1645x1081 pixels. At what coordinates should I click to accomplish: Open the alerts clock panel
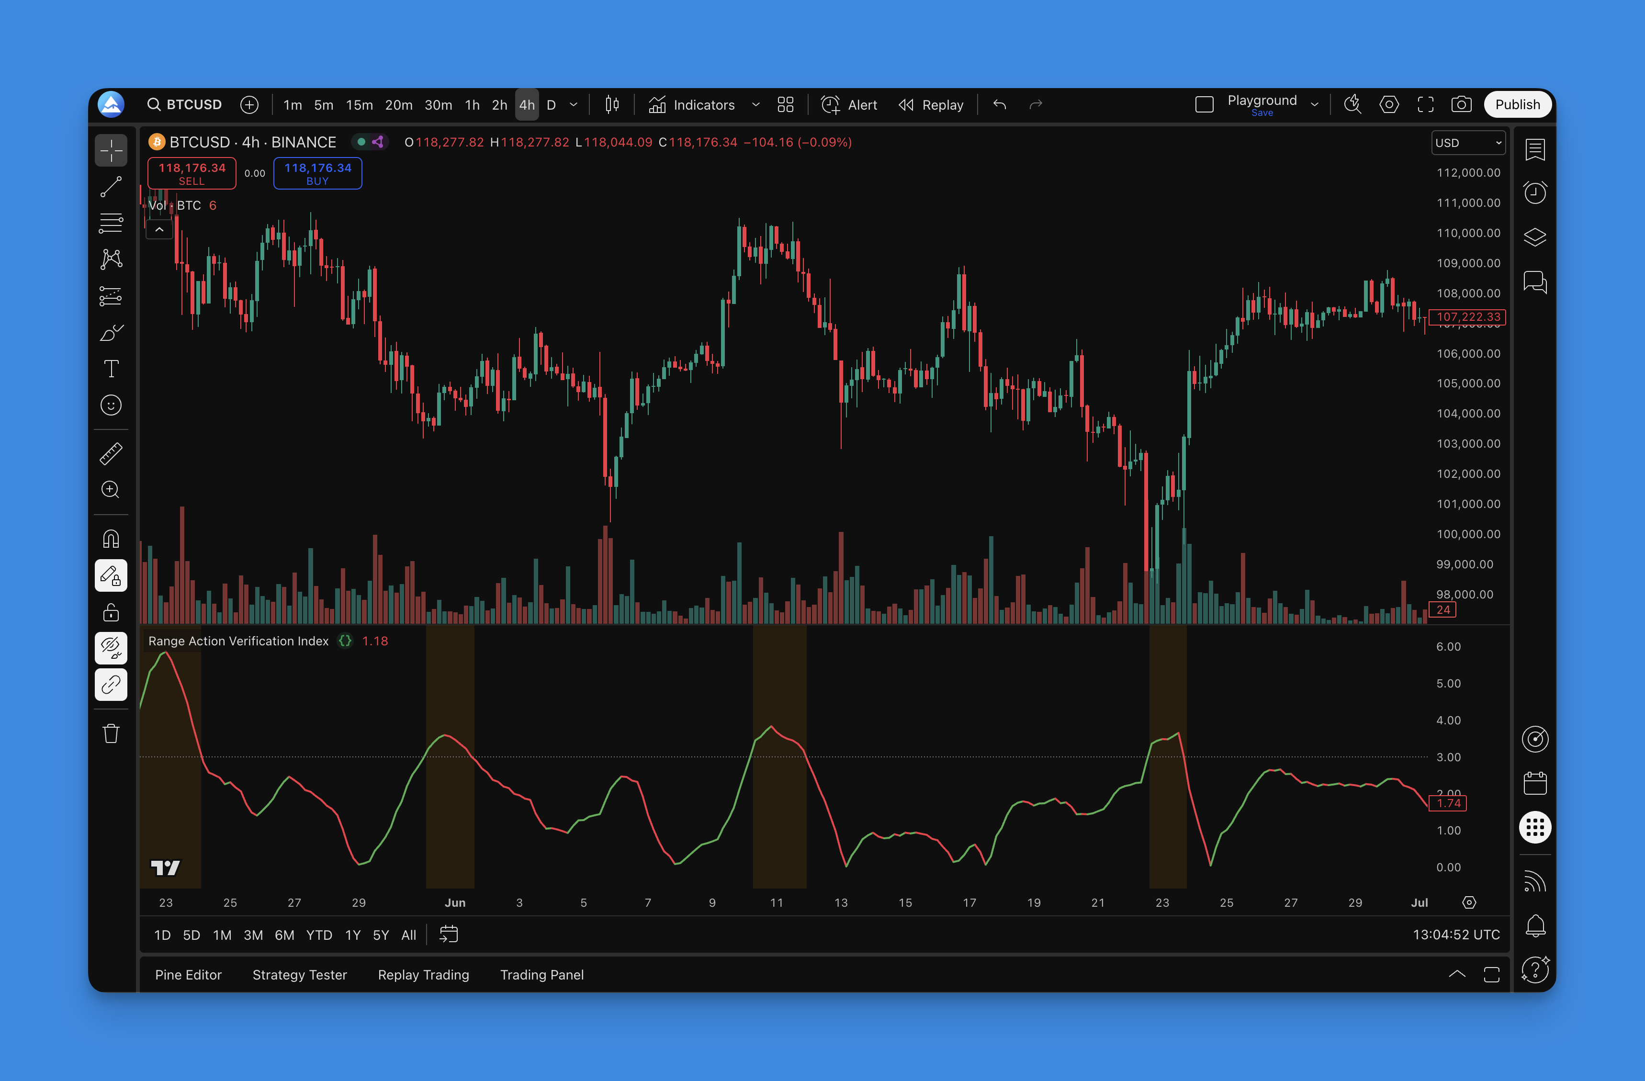click(x=1535, y=192)
